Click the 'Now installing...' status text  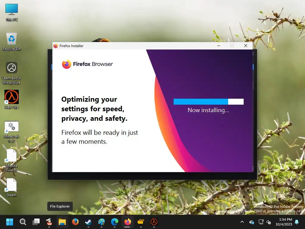(208, 110)
